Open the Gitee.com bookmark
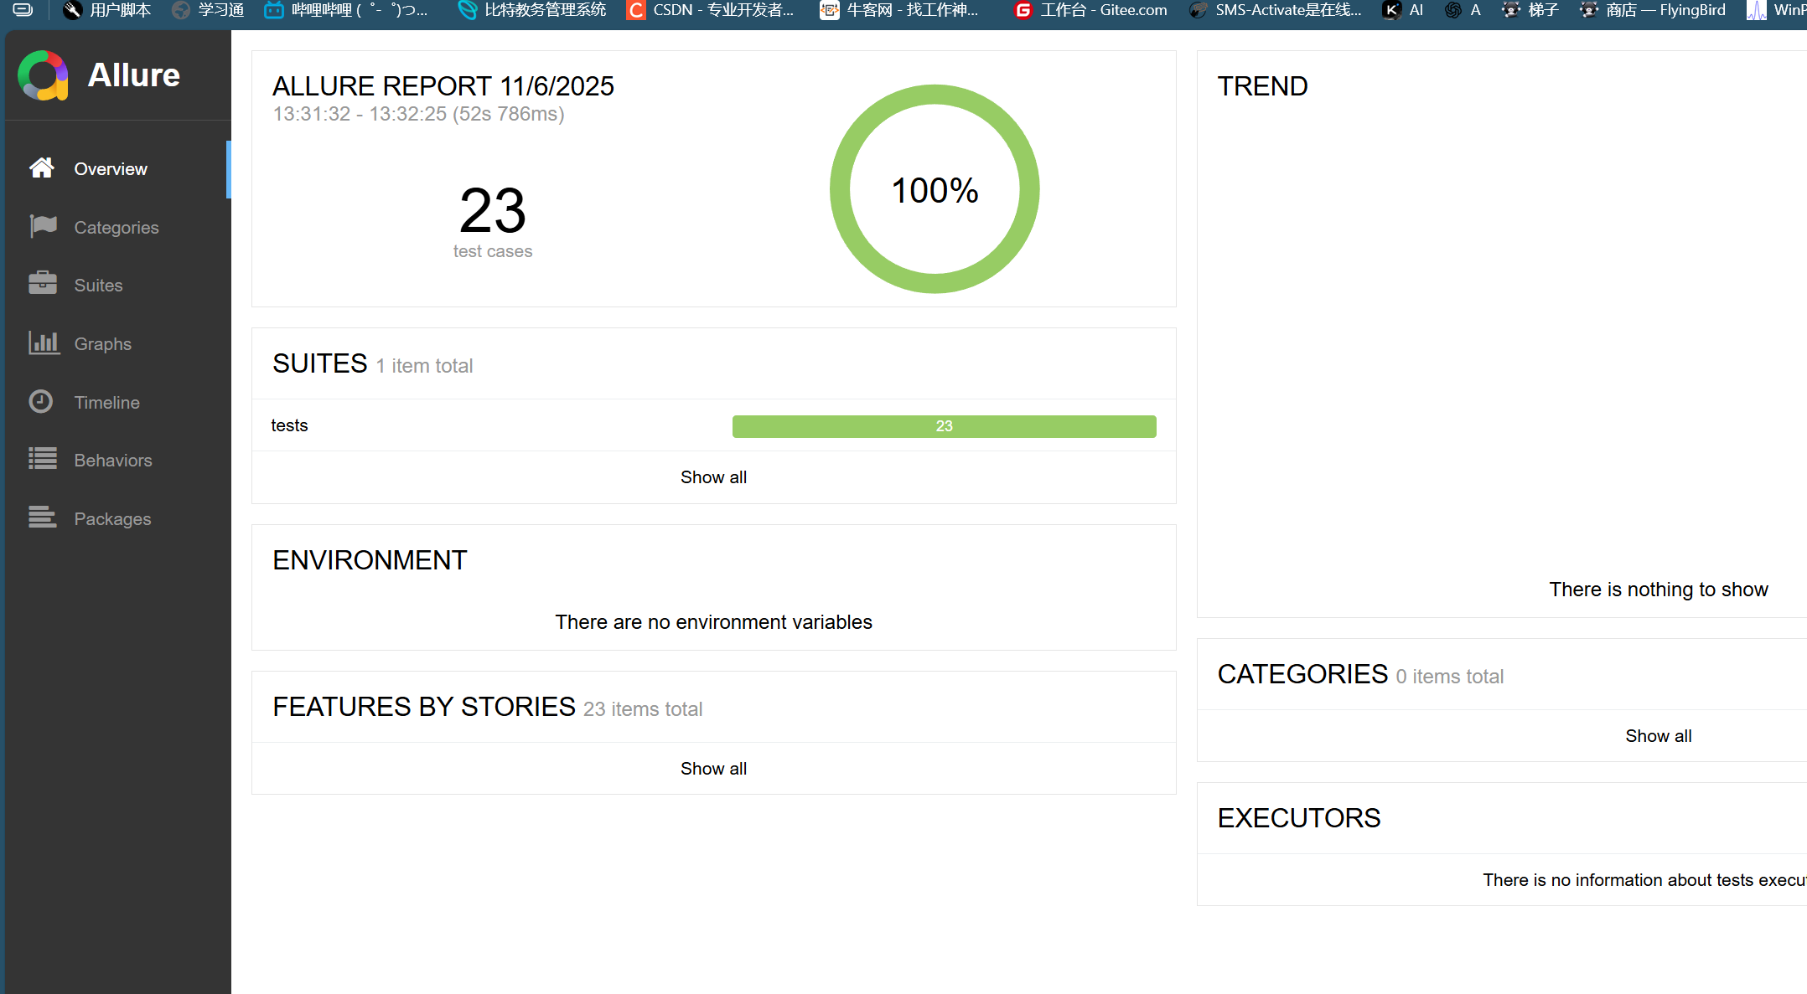 tap(1090, 10)
